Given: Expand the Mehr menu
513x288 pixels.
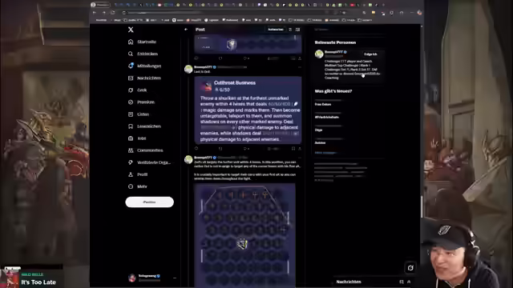Looking at the screenshot, I should point(138,186).
